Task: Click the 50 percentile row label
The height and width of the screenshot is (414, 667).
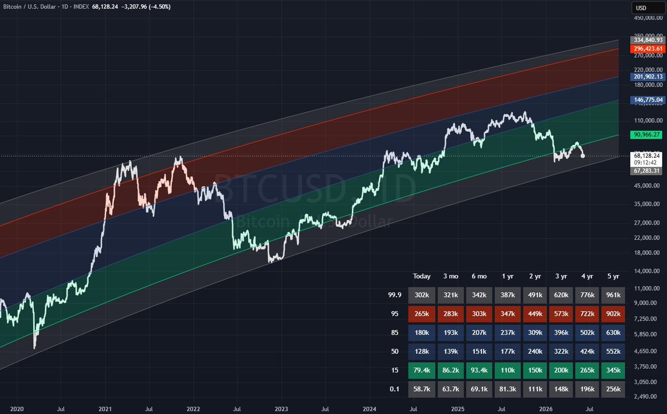Action: (x=395, y=352)
